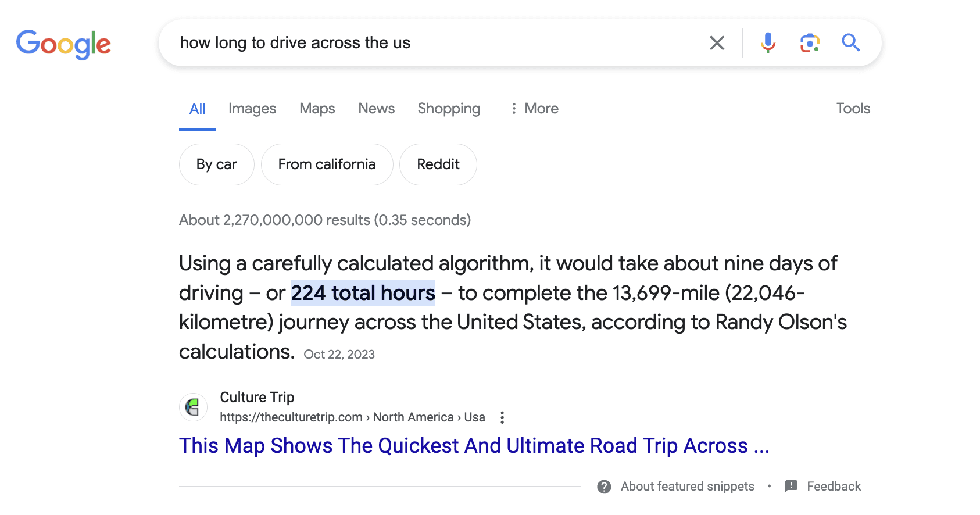Click the Culture Trip site favicon

[x=193, y=407]
